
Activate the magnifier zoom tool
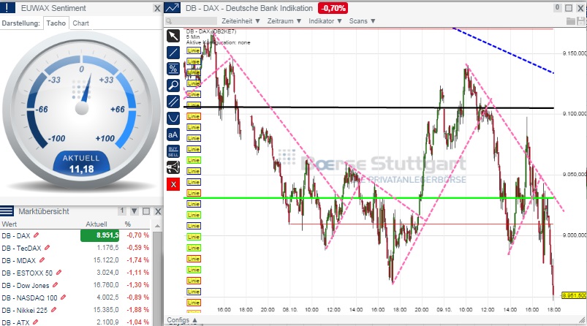pos(173,86)
